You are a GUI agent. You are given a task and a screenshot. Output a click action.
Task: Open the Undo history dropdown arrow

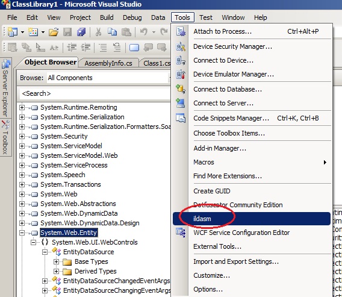click(x=154, y=33)
